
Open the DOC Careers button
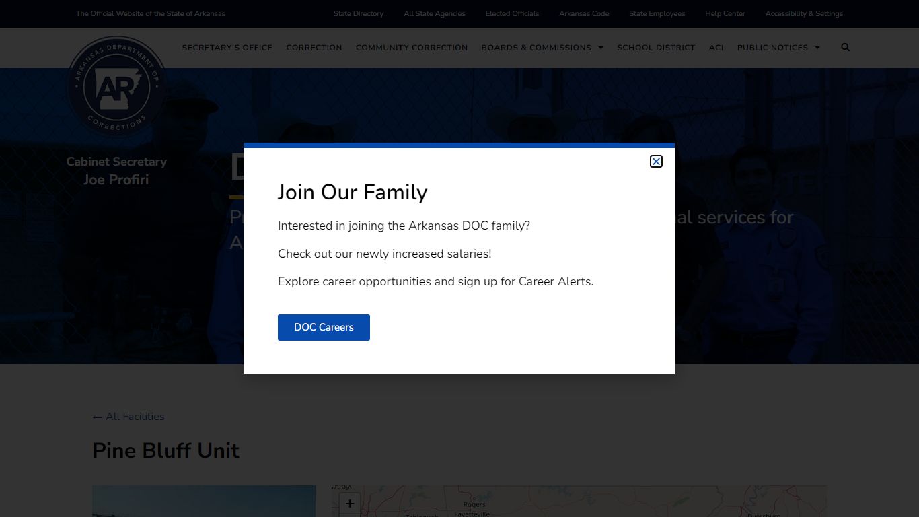tap(324, 327)
